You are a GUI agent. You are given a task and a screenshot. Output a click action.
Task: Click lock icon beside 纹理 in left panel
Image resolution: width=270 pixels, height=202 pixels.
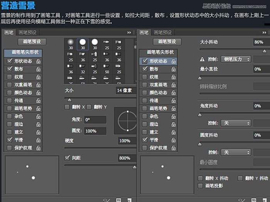coord(39,77)
